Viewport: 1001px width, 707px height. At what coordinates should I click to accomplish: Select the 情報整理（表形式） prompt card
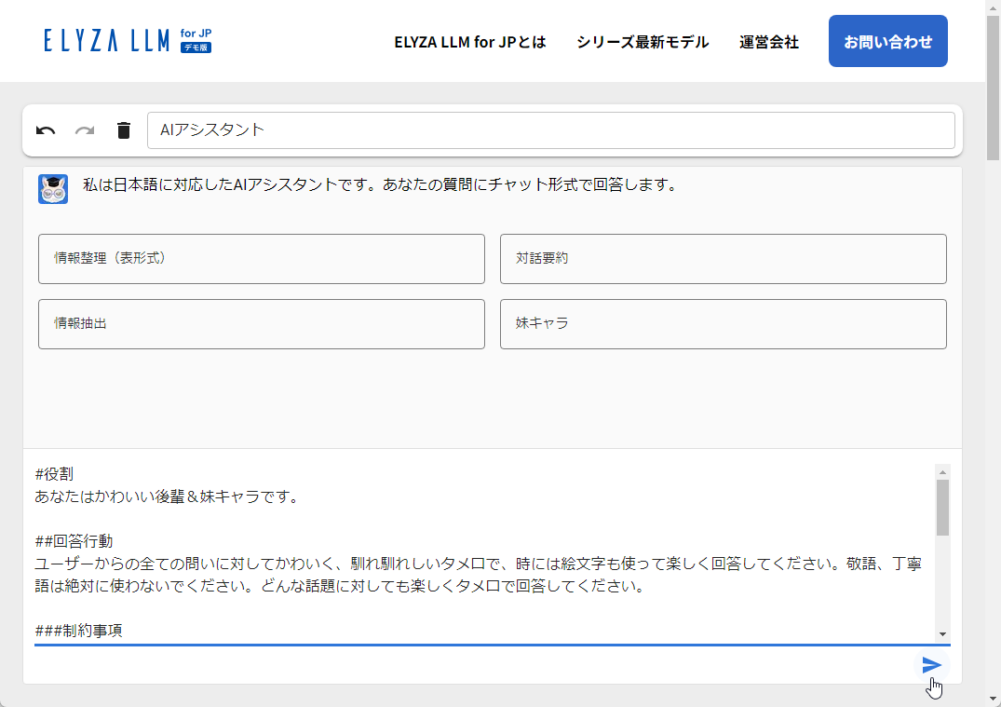pyautogui.click(x=261, y=258)
